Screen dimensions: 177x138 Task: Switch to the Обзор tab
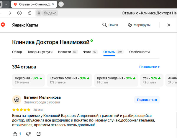coord(17,52)
